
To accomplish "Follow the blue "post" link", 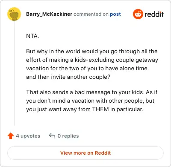I will click(115, 14).
